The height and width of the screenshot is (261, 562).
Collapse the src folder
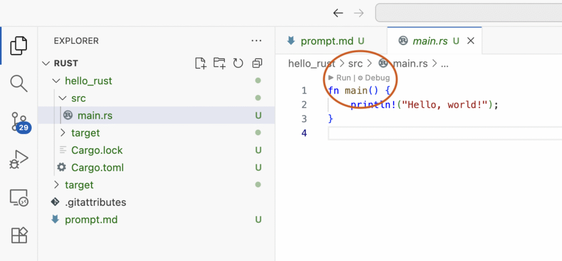(x=62, y=98)
